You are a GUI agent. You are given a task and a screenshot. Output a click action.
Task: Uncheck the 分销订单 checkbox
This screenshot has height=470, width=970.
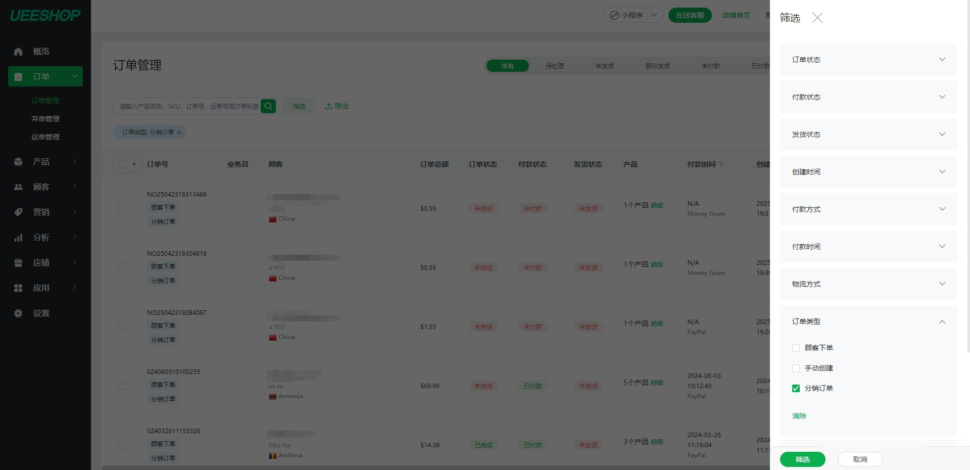[796, 388]
